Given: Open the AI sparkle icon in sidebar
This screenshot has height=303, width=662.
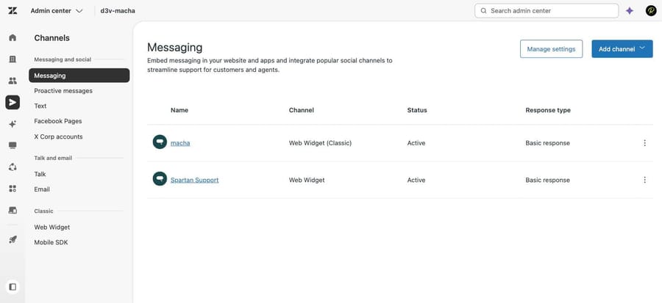Looking at the screenshot, I should point(13,124).
